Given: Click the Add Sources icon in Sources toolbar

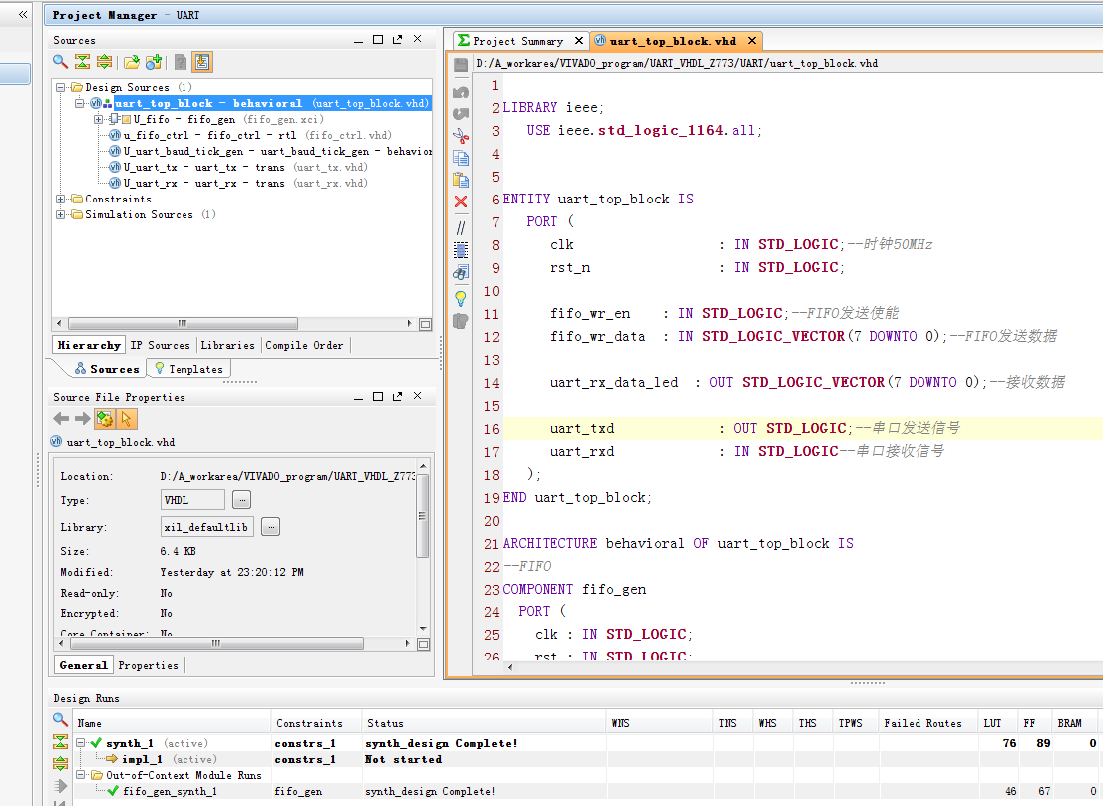Looking at the screenshot, I should click(x=154, y=62).
